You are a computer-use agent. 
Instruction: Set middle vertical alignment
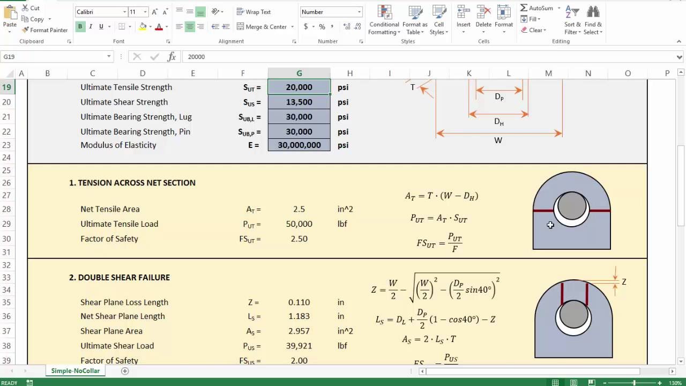[x=190, y=12]
